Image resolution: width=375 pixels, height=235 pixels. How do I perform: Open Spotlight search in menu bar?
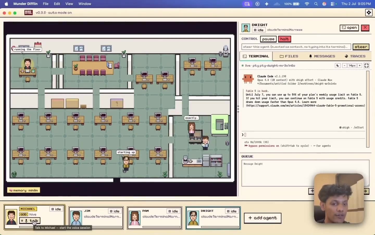tap(316, 4)
